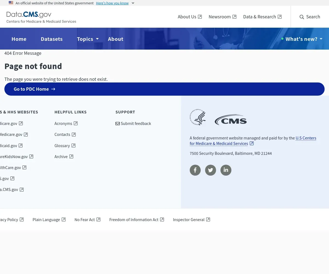Open the Newsroom link
The width and height of the screenshot is (329, 274).
222,17
